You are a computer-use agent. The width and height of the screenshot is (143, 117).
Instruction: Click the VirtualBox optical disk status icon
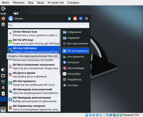90,115
